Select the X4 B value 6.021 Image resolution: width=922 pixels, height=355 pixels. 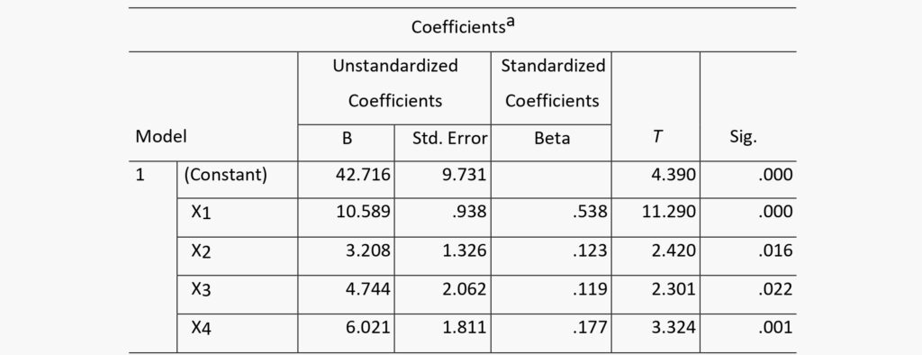368,327
